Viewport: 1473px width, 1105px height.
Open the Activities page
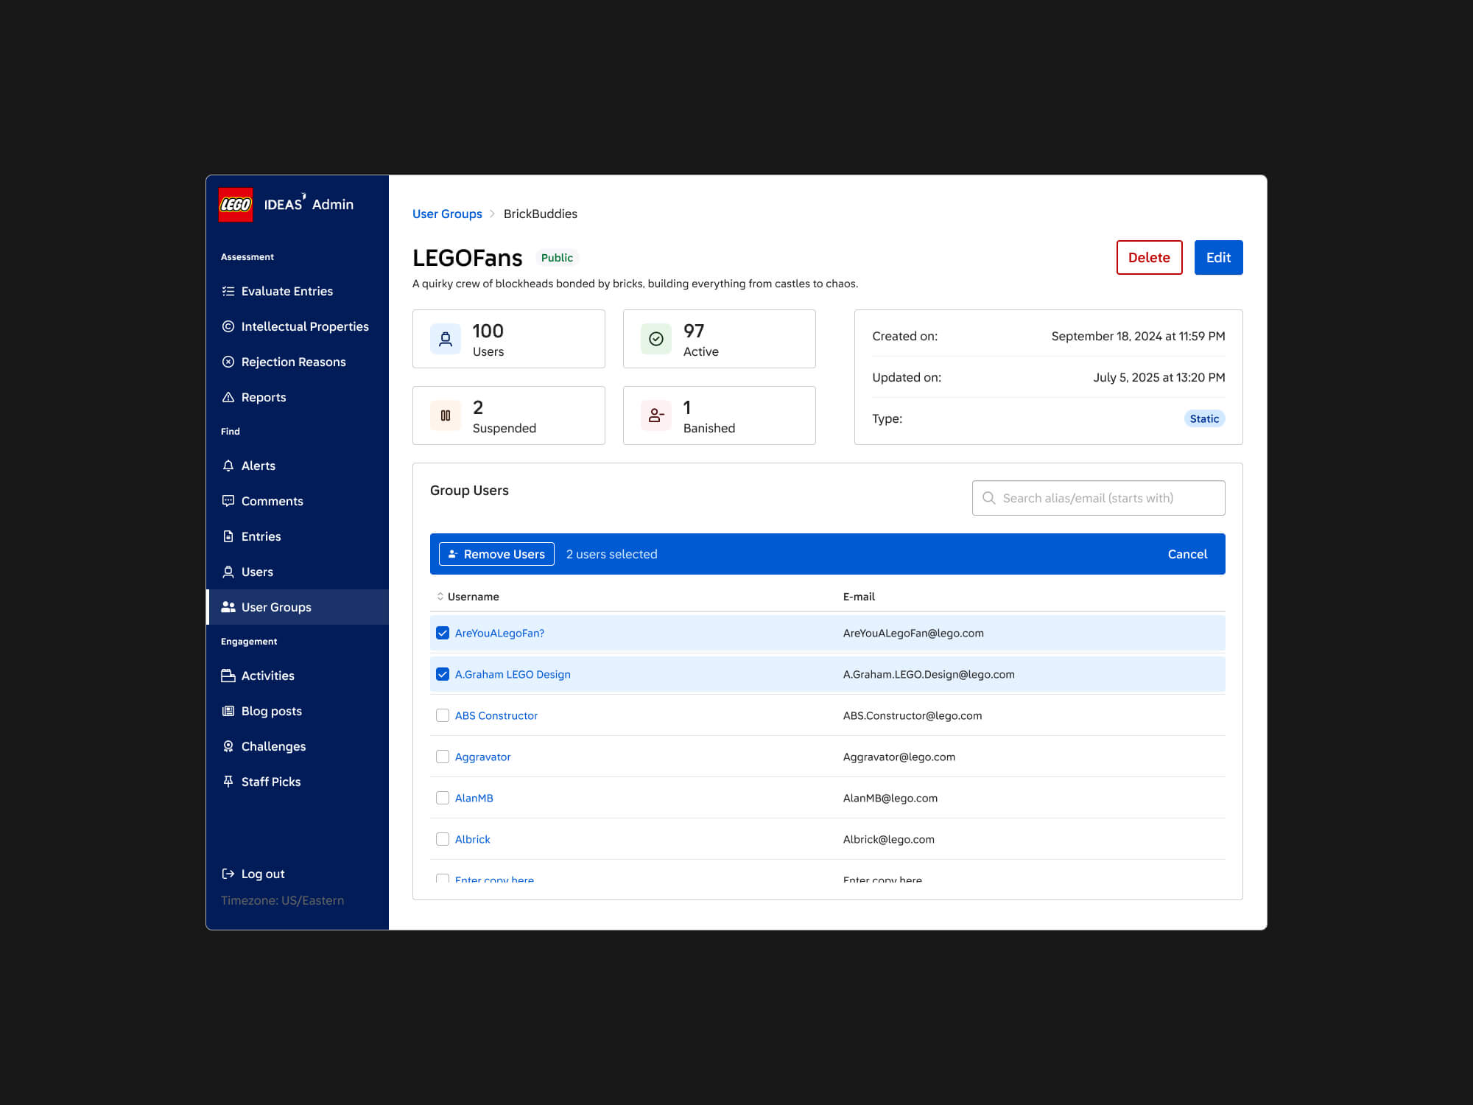pos(298,676)
